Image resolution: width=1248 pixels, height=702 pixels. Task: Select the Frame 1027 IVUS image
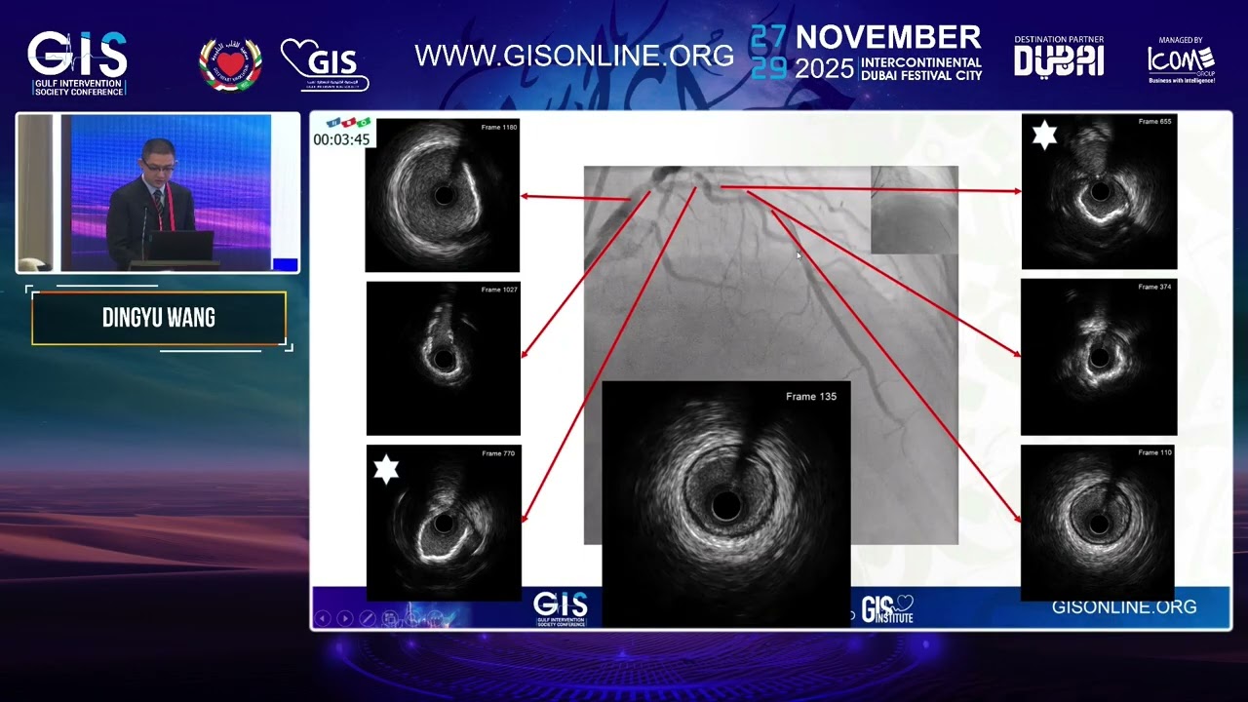(444, 359)
